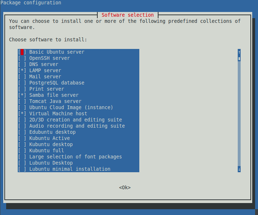Screen dimensions: 258x215
Task: Tick the Print server checkbox
Action: (x=22, y=89)
